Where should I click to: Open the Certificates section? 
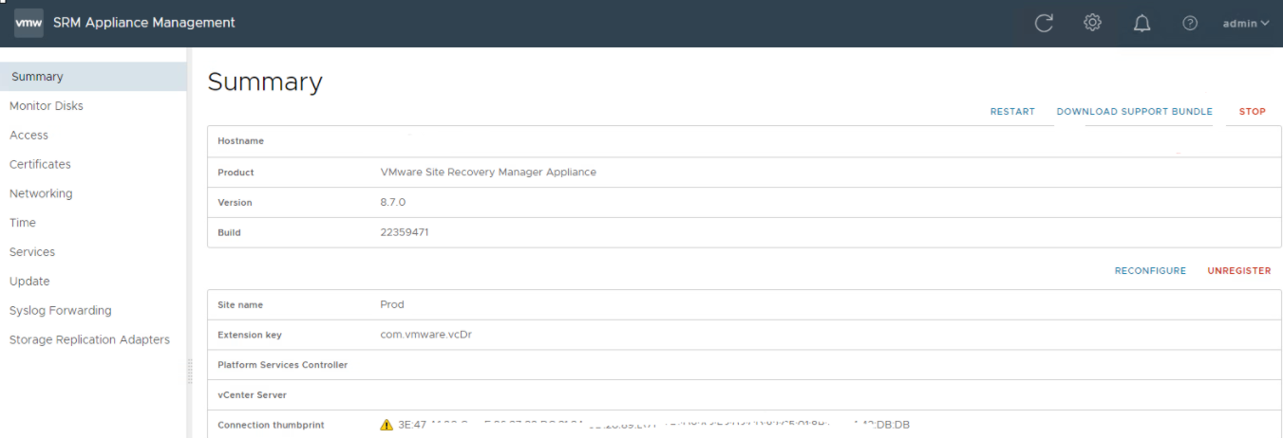40,164
